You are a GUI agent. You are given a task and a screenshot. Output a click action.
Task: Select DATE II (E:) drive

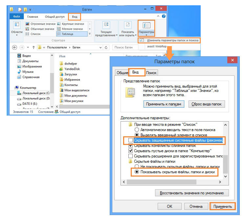(x=27, y=104)
